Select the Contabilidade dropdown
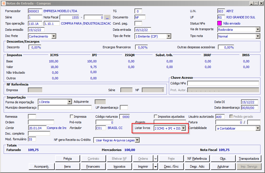This screenshot has width=265, height=173. tap(238, 128)
